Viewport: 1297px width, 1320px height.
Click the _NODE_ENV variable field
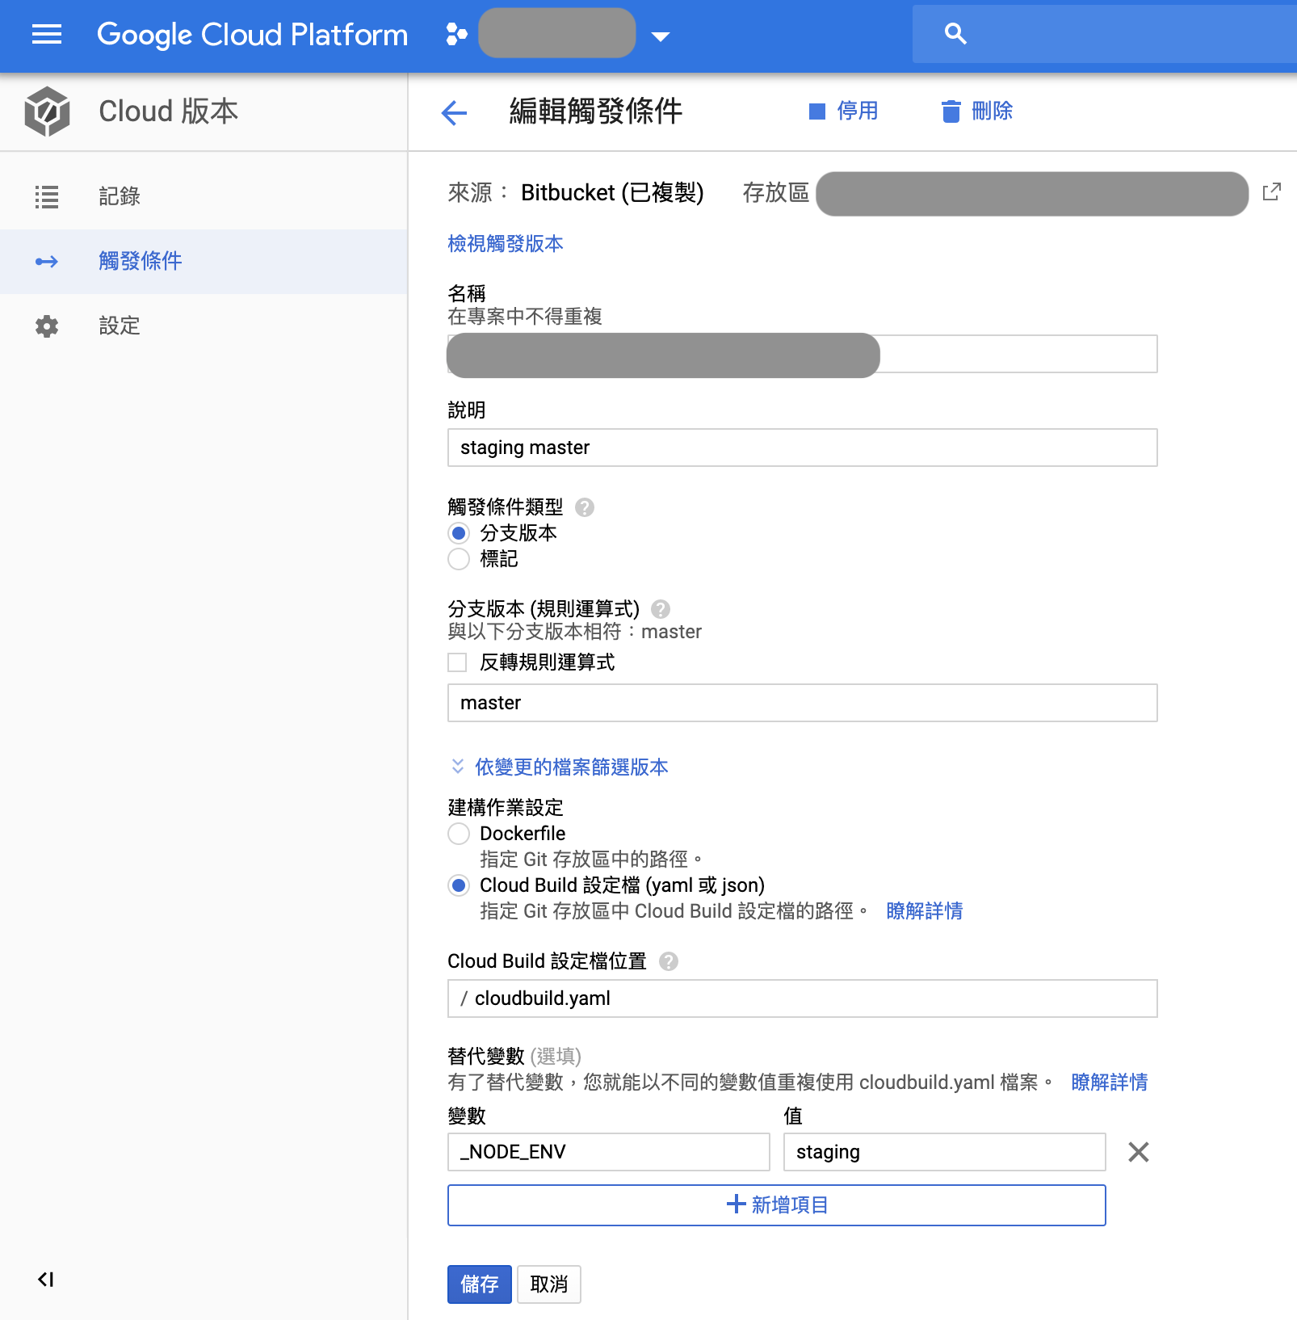608,1152
